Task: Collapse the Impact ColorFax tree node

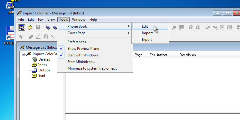Action: (23, 54)
